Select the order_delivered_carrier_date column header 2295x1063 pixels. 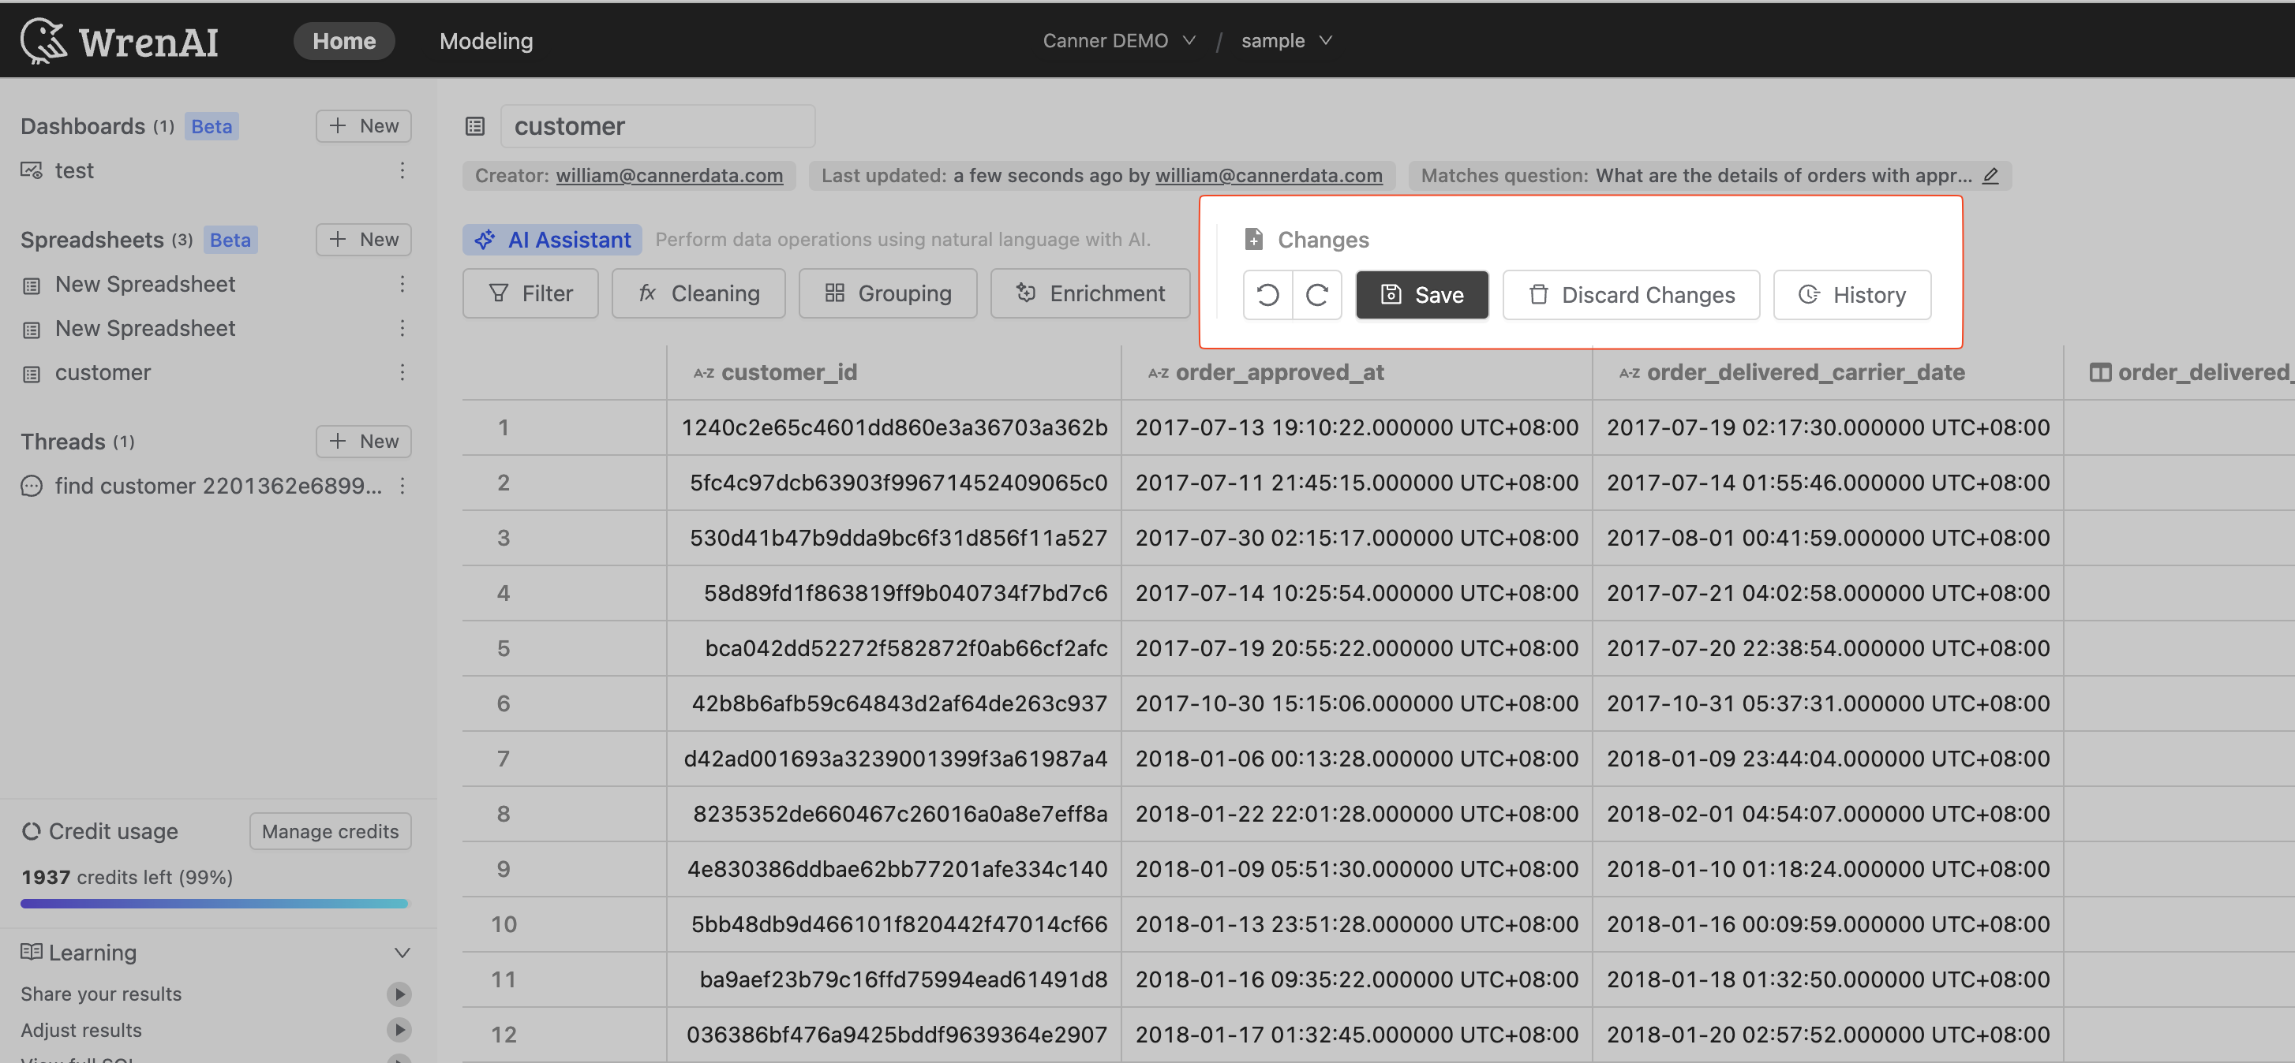click(x=1827, y=372)
